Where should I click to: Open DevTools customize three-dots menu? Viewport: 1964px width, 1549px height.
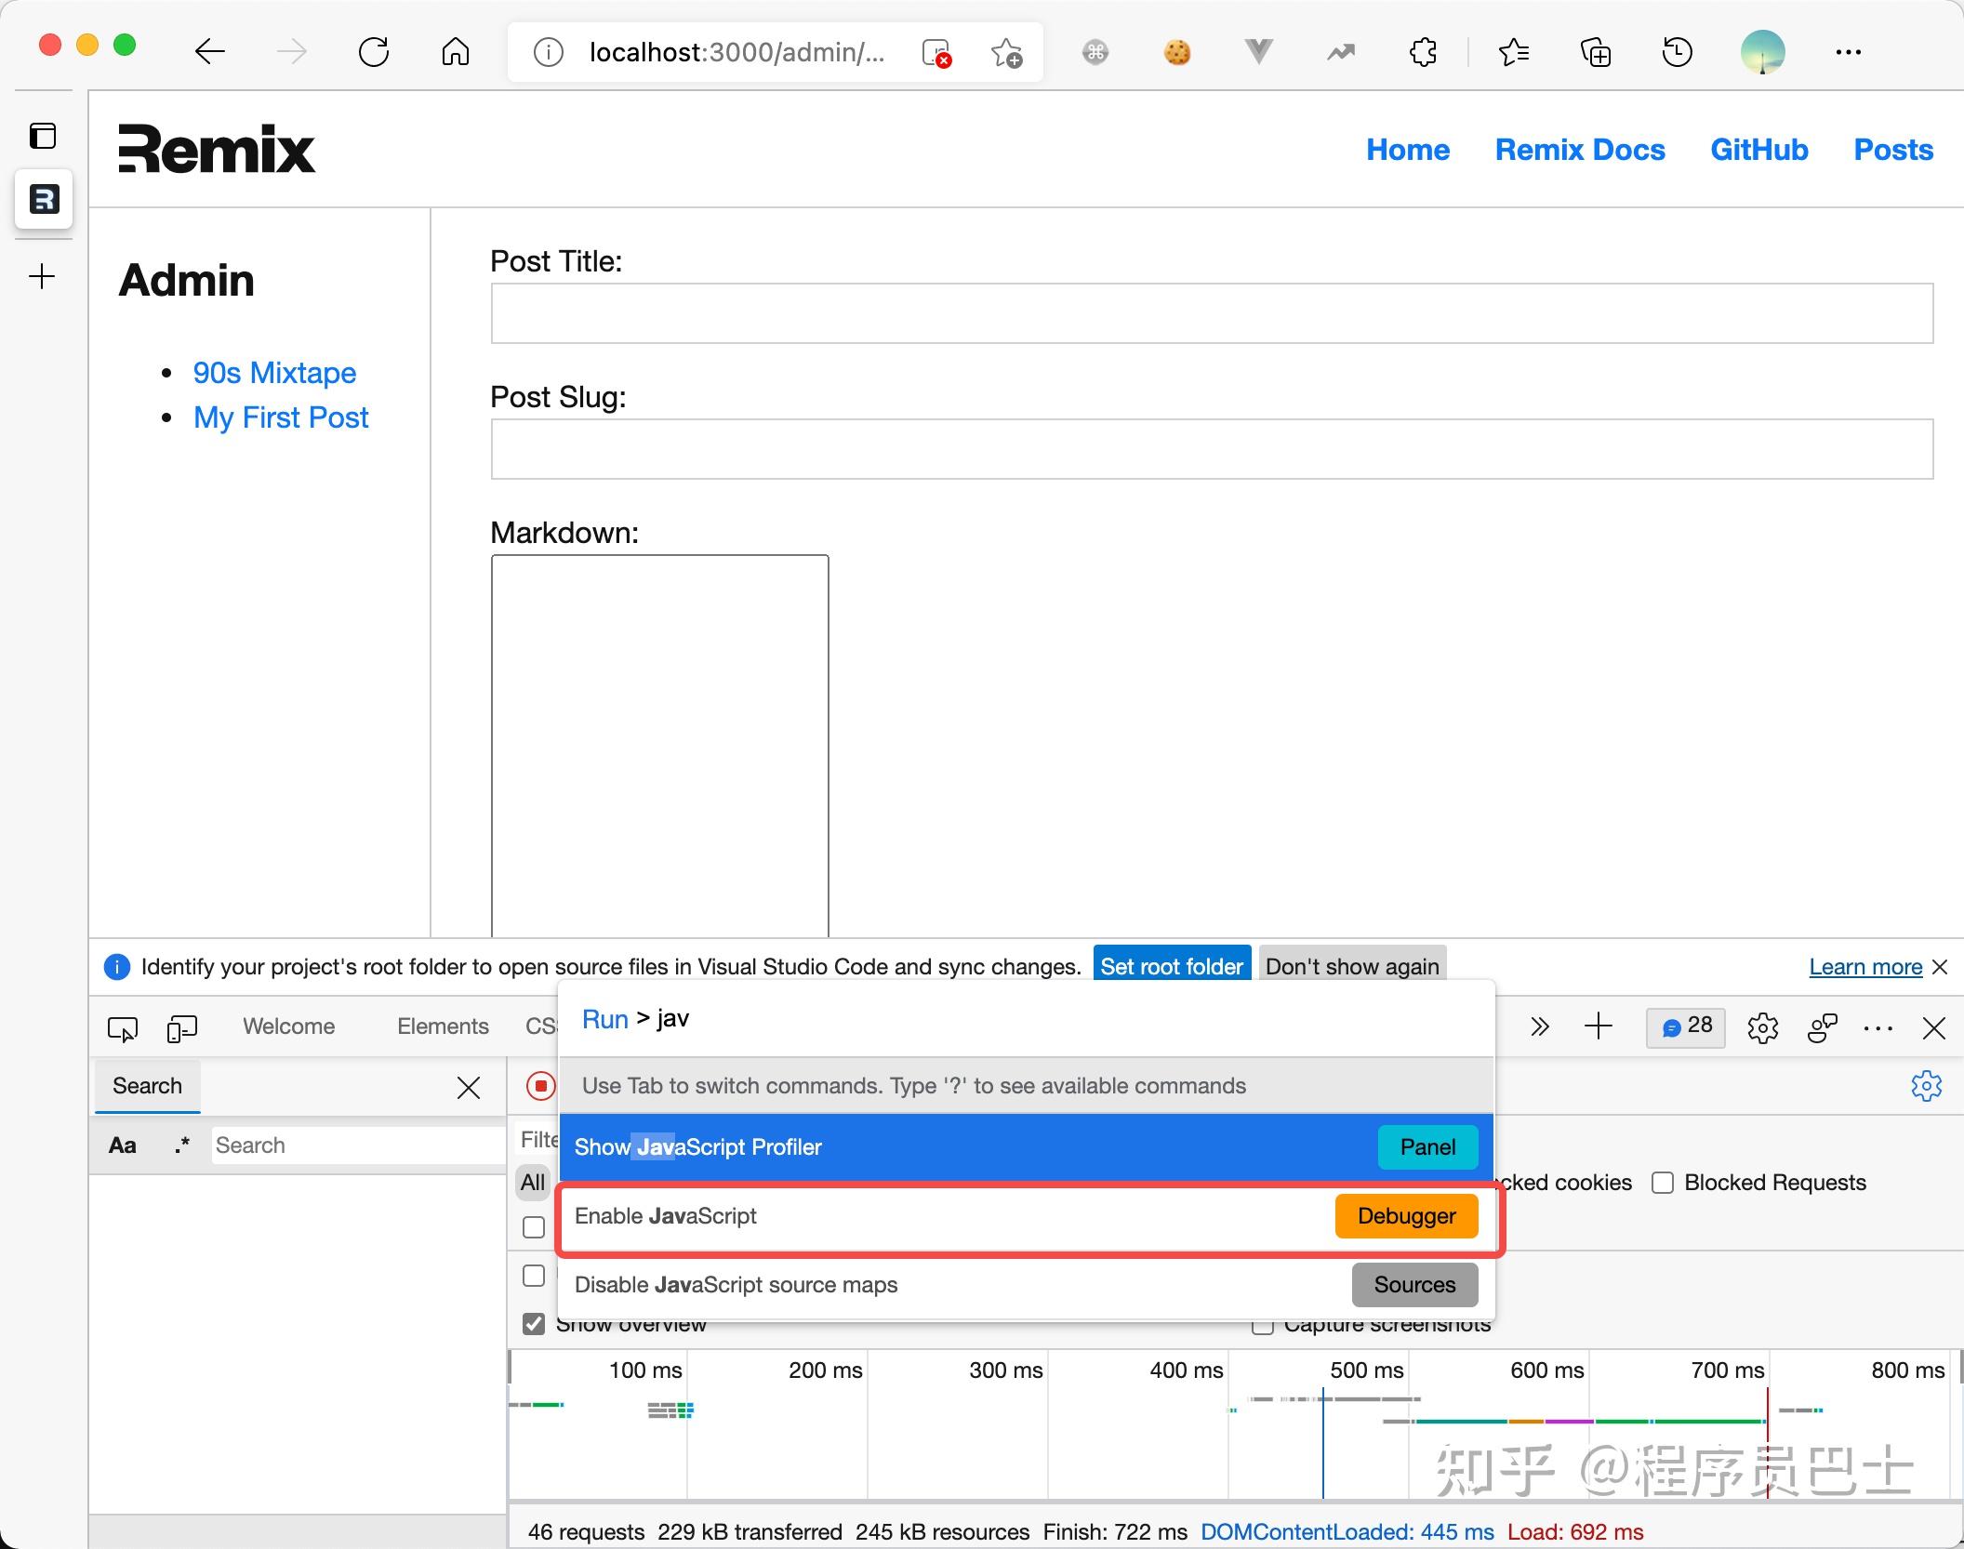click(x=1878, y=1027)
